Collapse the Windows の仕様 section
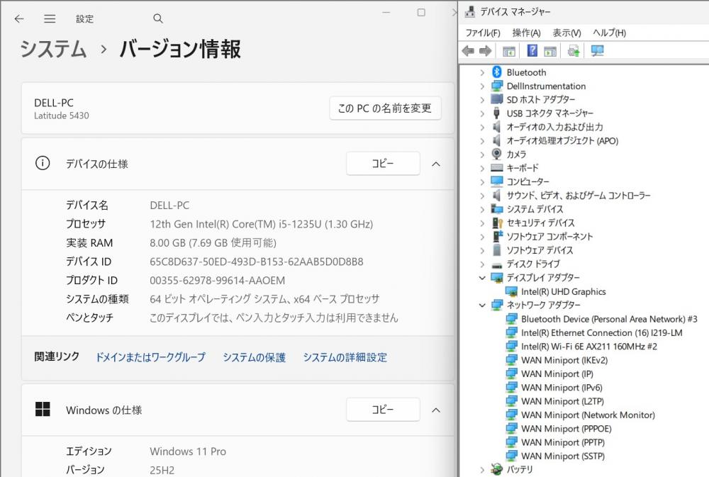709x477 pixels. (x=436, y=410)
